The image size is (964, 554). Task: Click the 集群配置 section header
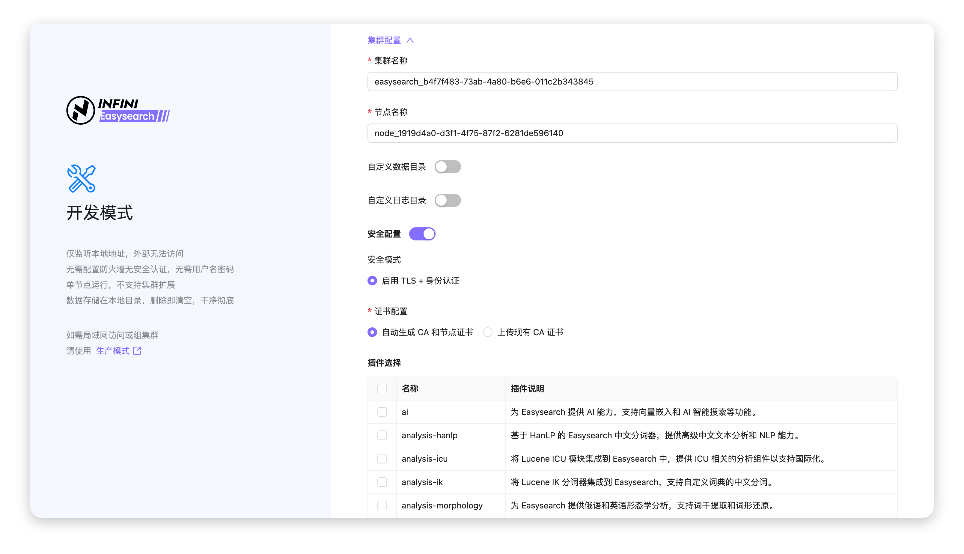pos(384,40)
